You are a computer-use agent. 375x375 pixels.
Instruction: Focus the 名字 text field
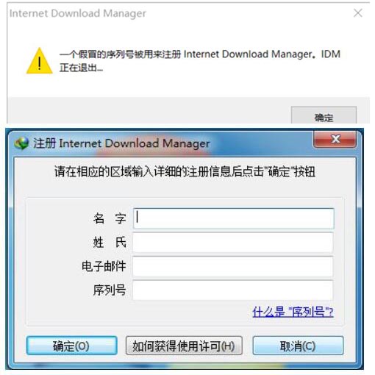[x=233, y=218]
